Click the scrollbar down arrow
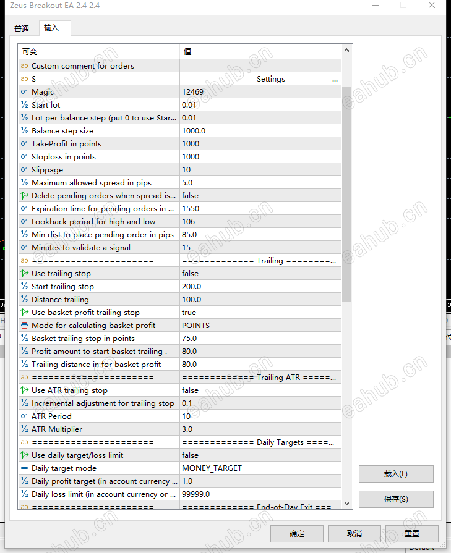 [347, 504]
